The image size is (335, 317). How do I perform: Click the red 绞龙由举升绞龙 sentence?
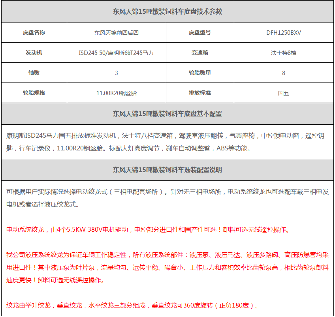tap(133, 305)
